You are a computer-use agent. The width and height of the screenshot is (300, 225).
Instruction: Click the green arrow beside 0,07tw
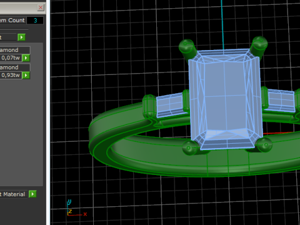[26, 58]
